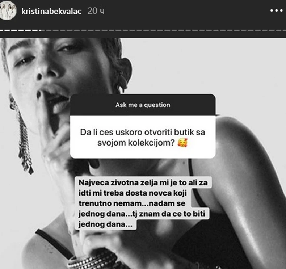
Task: Click the "20 ч" story timestamp
Action: (96, 11)
